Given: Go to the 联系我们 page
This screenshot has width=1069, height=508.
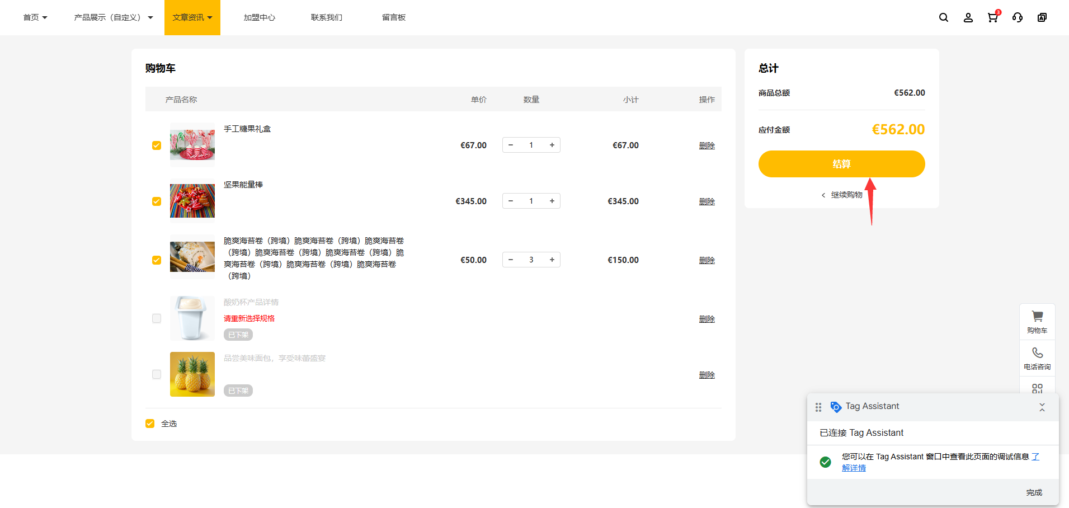Looking at the screenshot, I should [326, 17].
